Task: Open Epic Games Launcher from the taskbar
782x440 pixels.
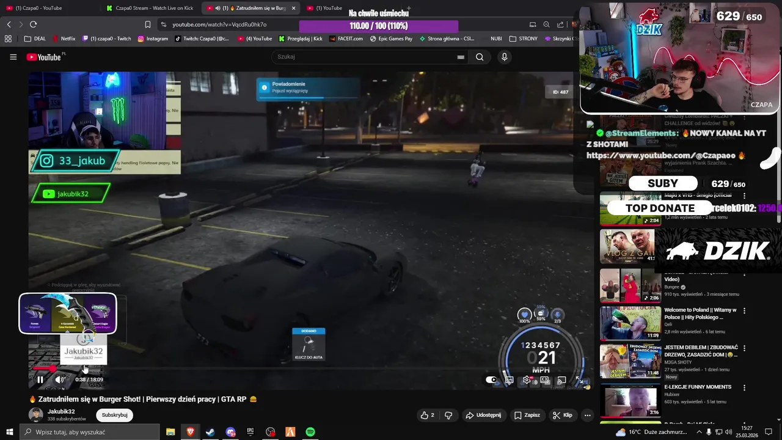Action: (250, 432)
